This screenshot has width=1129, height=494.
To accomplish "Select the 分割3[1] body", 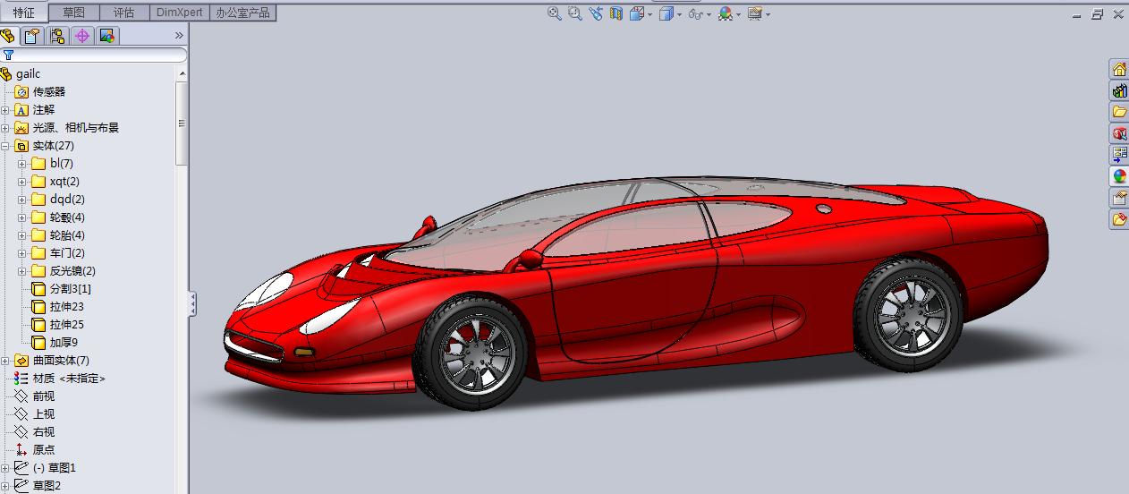I will tap(70, 288).
